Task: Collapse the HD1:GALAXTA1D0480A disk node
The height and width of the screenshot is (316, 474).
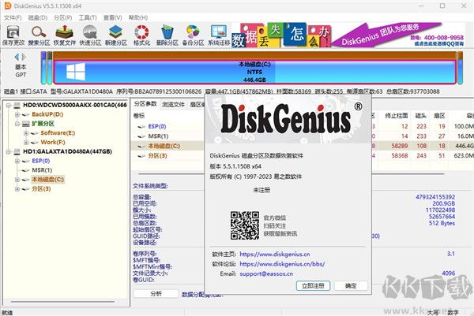Action: 9,151
